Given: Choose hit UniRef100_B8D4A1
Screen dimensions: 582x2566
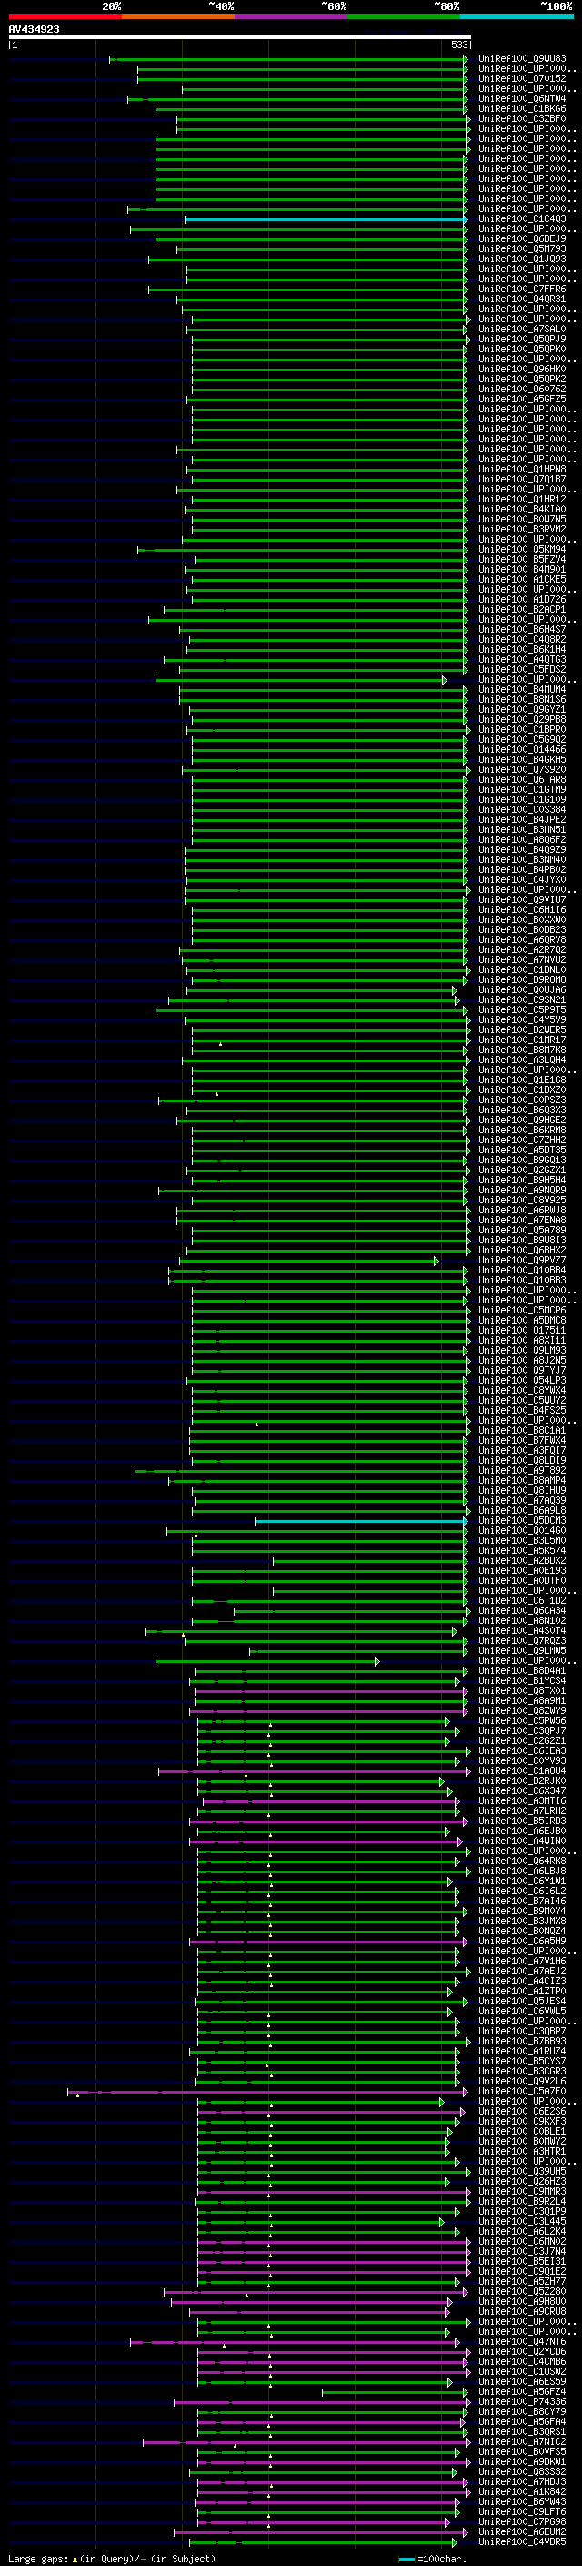Looking at the screenshot, I should [x=522, y=1670].
